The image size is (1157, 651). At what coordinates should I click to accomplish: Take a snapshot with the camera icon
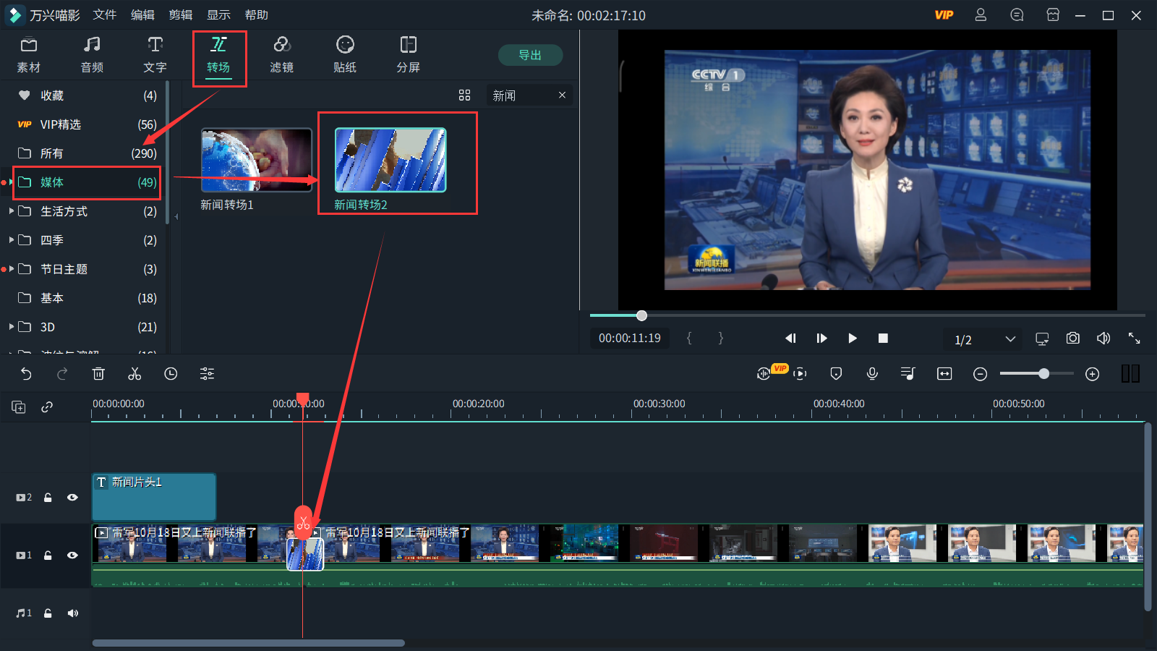tap(1072, 338)
